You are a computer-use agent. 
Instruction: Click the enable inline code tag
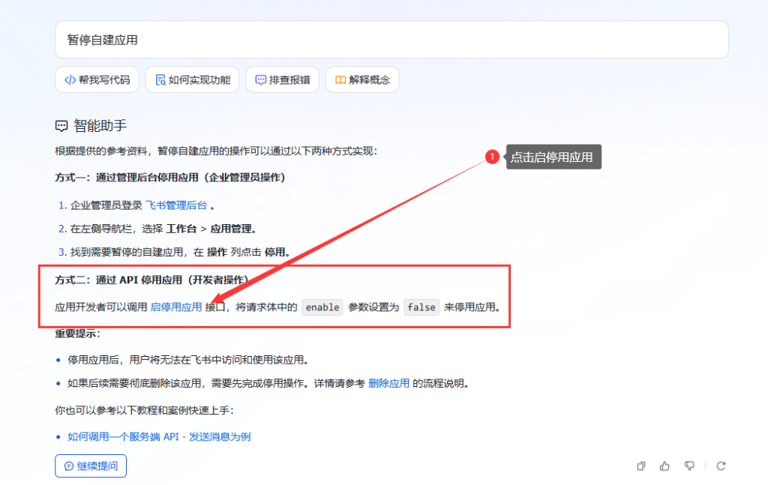click(322, 307)
